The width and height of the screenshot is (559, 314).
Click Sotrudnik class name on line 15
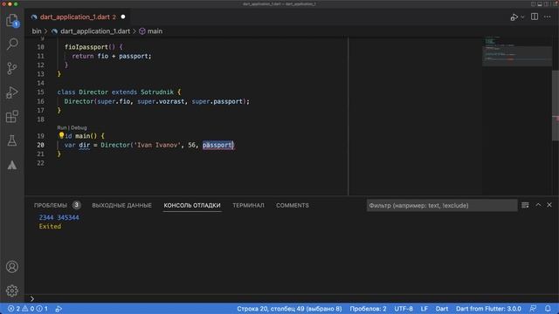tap(157, 92)
